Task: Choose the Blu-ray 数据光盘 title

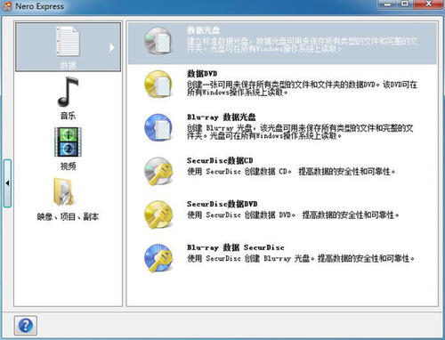Action: tap(222, 117)
